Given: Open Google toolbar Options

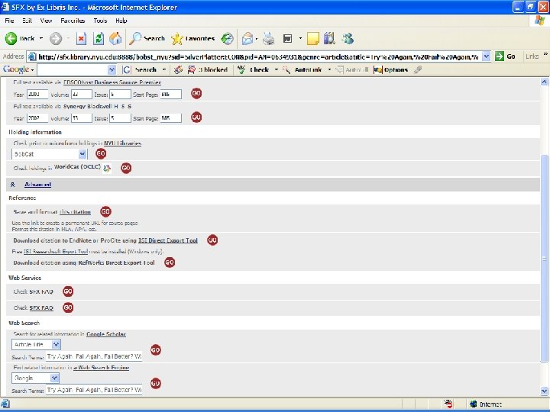Looking at the screenshot, I should [391, 69].
